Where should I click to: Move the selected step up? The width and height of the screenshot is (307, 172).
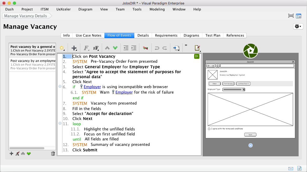coord(107,48)
